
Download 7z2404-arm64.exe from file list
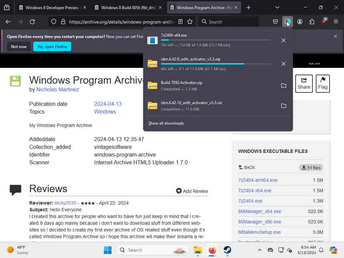click(x=258, y=180)
